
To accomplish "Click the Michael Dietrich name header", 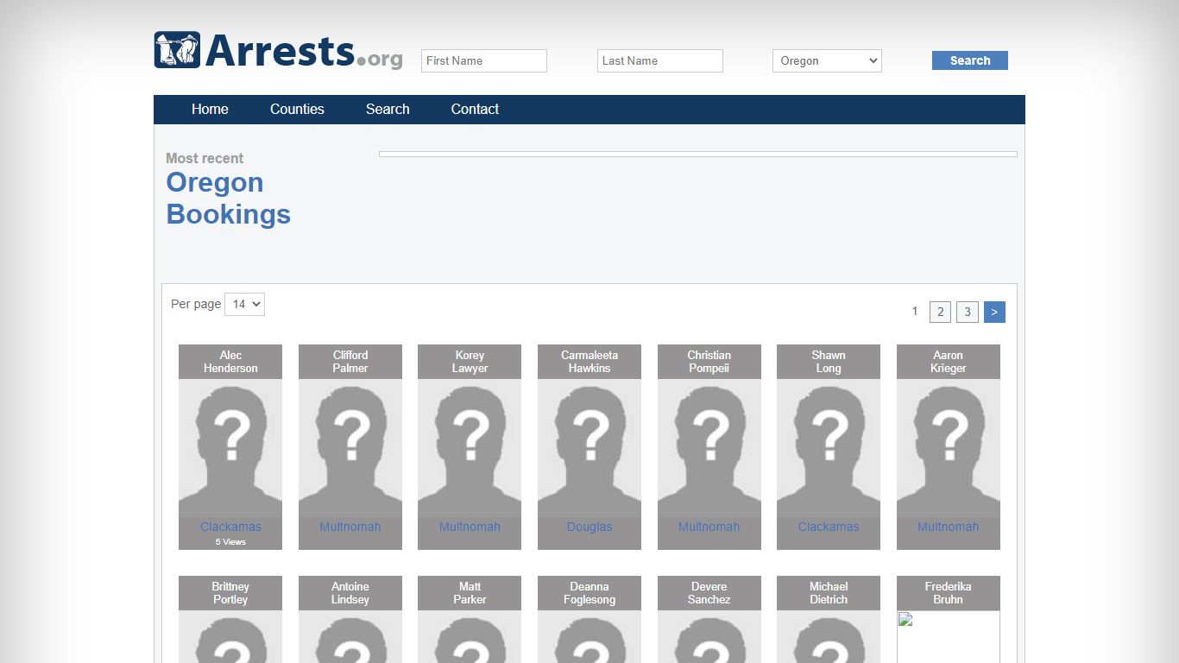I will coord(829,593).
